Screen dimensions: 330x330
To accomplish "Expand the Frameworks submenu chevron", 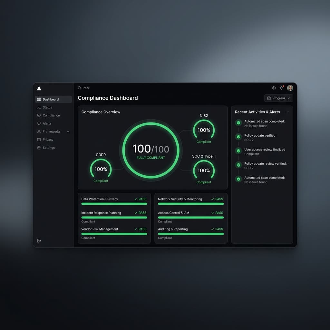I will (68, 131).
